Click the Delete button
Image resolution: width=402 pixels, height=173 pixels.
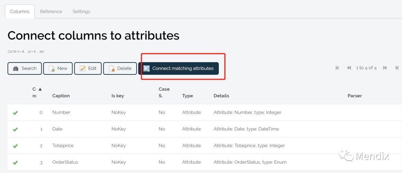tap(120, 68)
